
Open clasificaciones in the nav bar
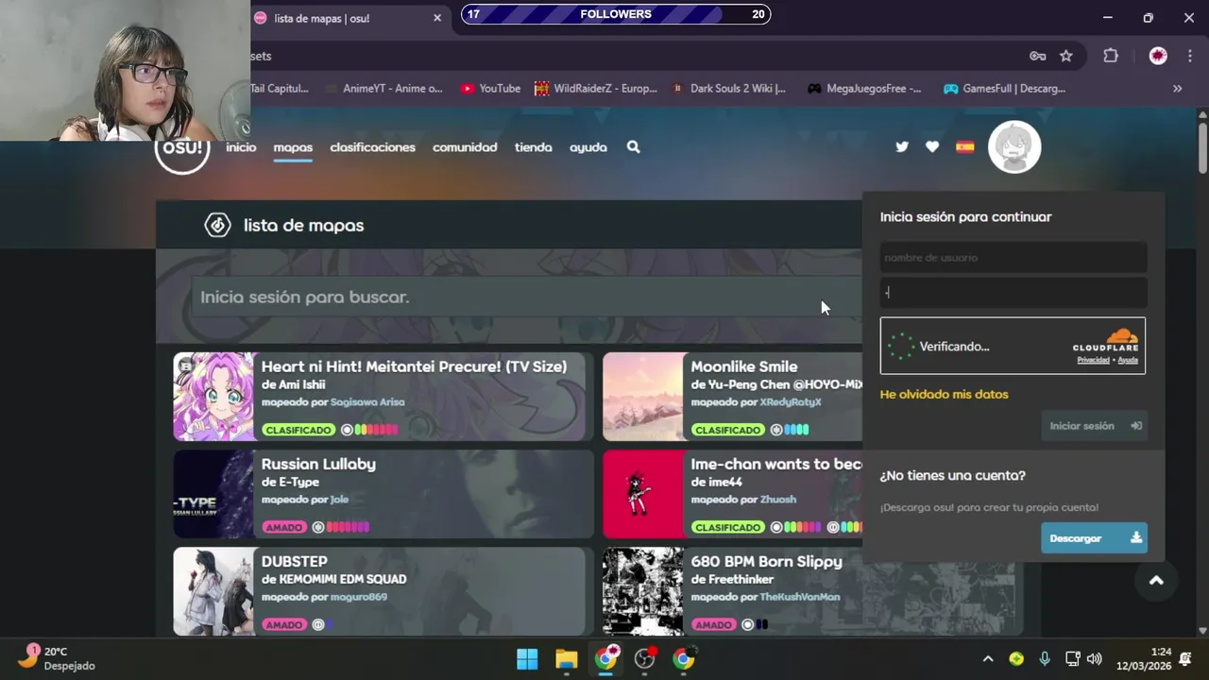tap(372, 147)
